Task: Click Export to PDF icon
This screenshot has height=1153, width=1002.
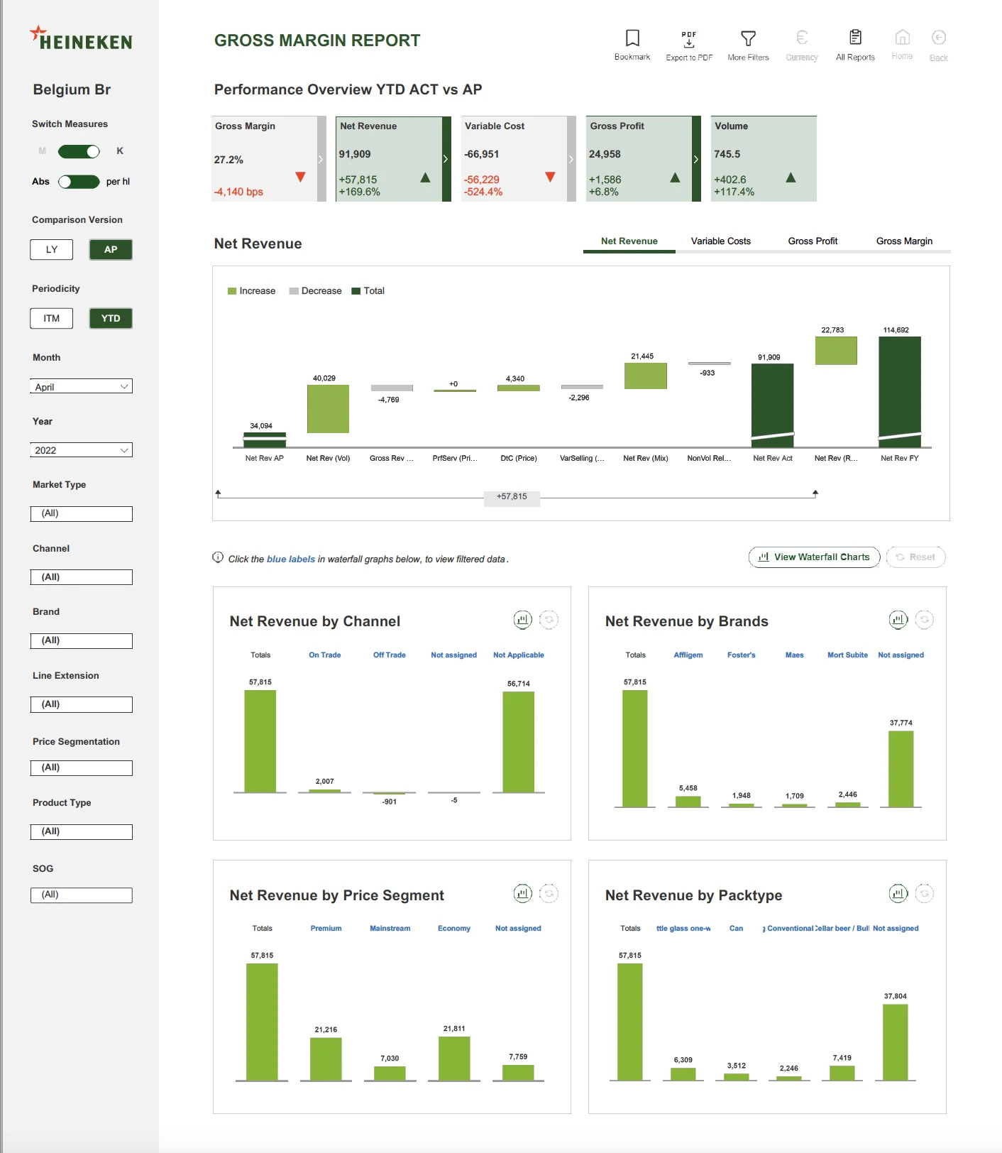Action: point(689,39)
